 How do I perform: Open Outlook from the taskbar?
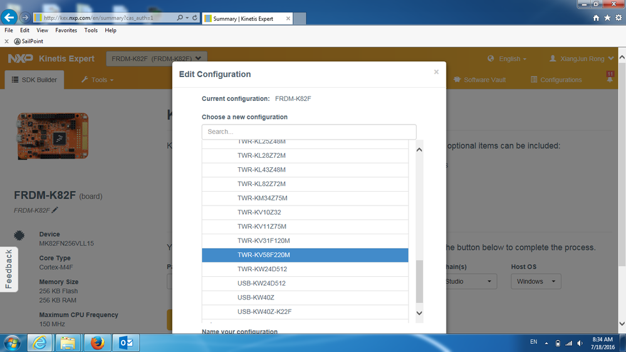point(126,343)
